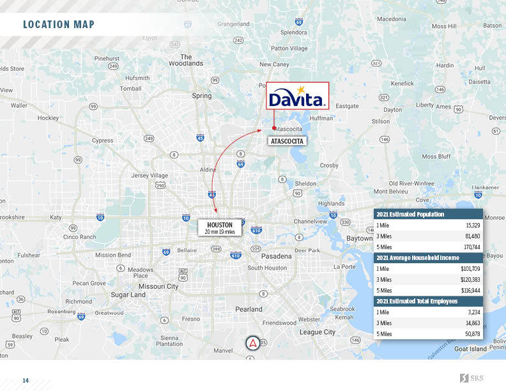
Task: Click the Cypress city label
Action: [103, 141]
